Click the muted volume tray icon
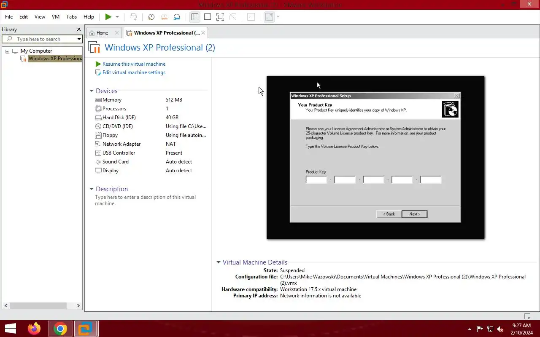540x337 pixels. point(500,329)
